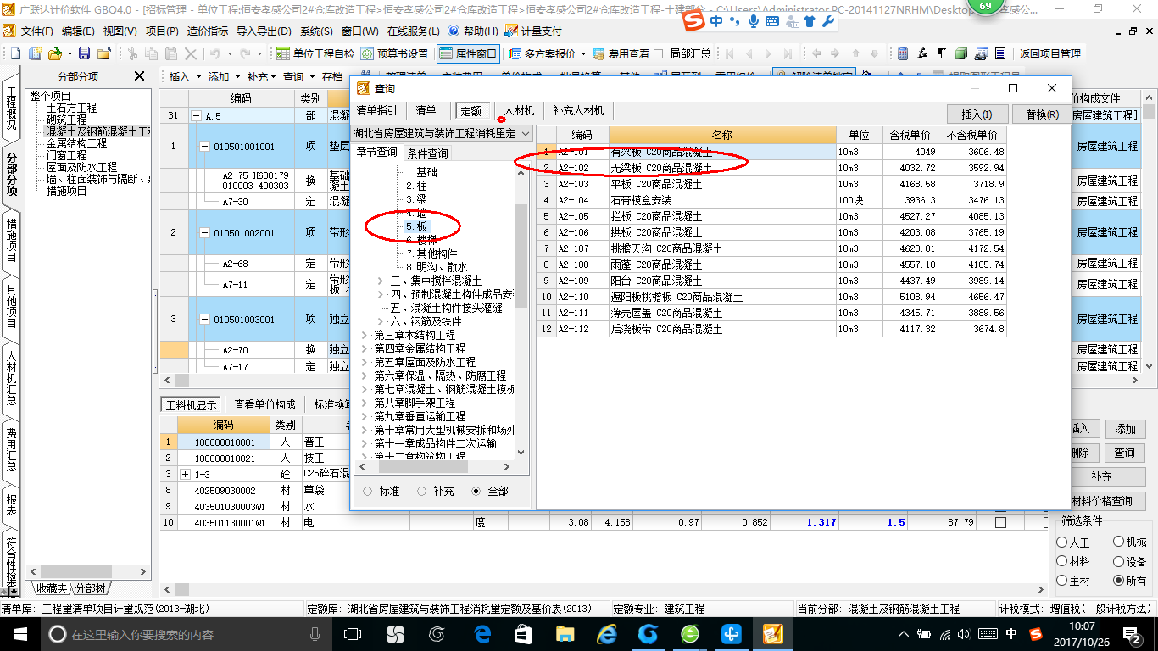Select 标准 radio button in query dialog
The height and width of the screenshot is (651, 1158).
tap(367, 491)
